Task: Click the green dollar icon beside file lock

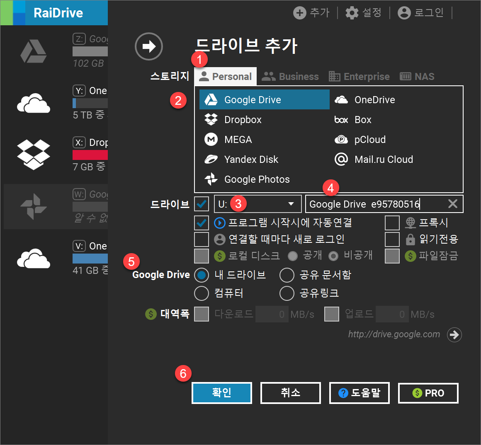Action: [x=411, y=256]
